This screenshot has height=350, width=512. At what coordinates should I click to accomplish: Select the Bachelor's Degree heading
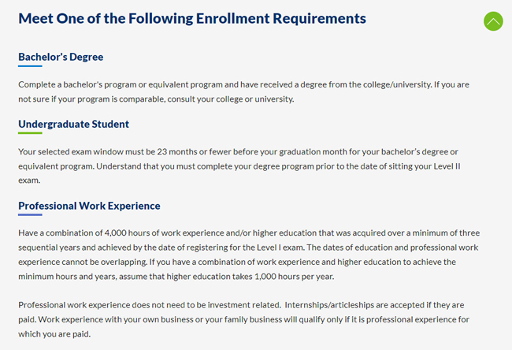tap(61, 57)
